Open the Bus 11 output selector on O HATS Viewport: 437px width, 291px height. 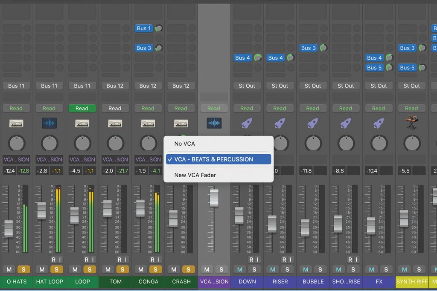coord(16,86)
